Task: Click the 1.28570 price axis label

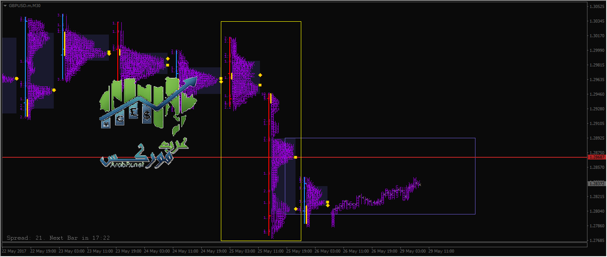Action: [597, 167]
